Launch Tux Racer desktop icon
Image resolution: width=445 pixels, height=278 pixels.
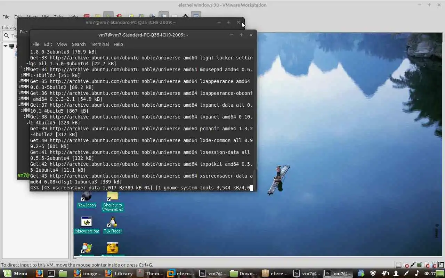[113, 225]
